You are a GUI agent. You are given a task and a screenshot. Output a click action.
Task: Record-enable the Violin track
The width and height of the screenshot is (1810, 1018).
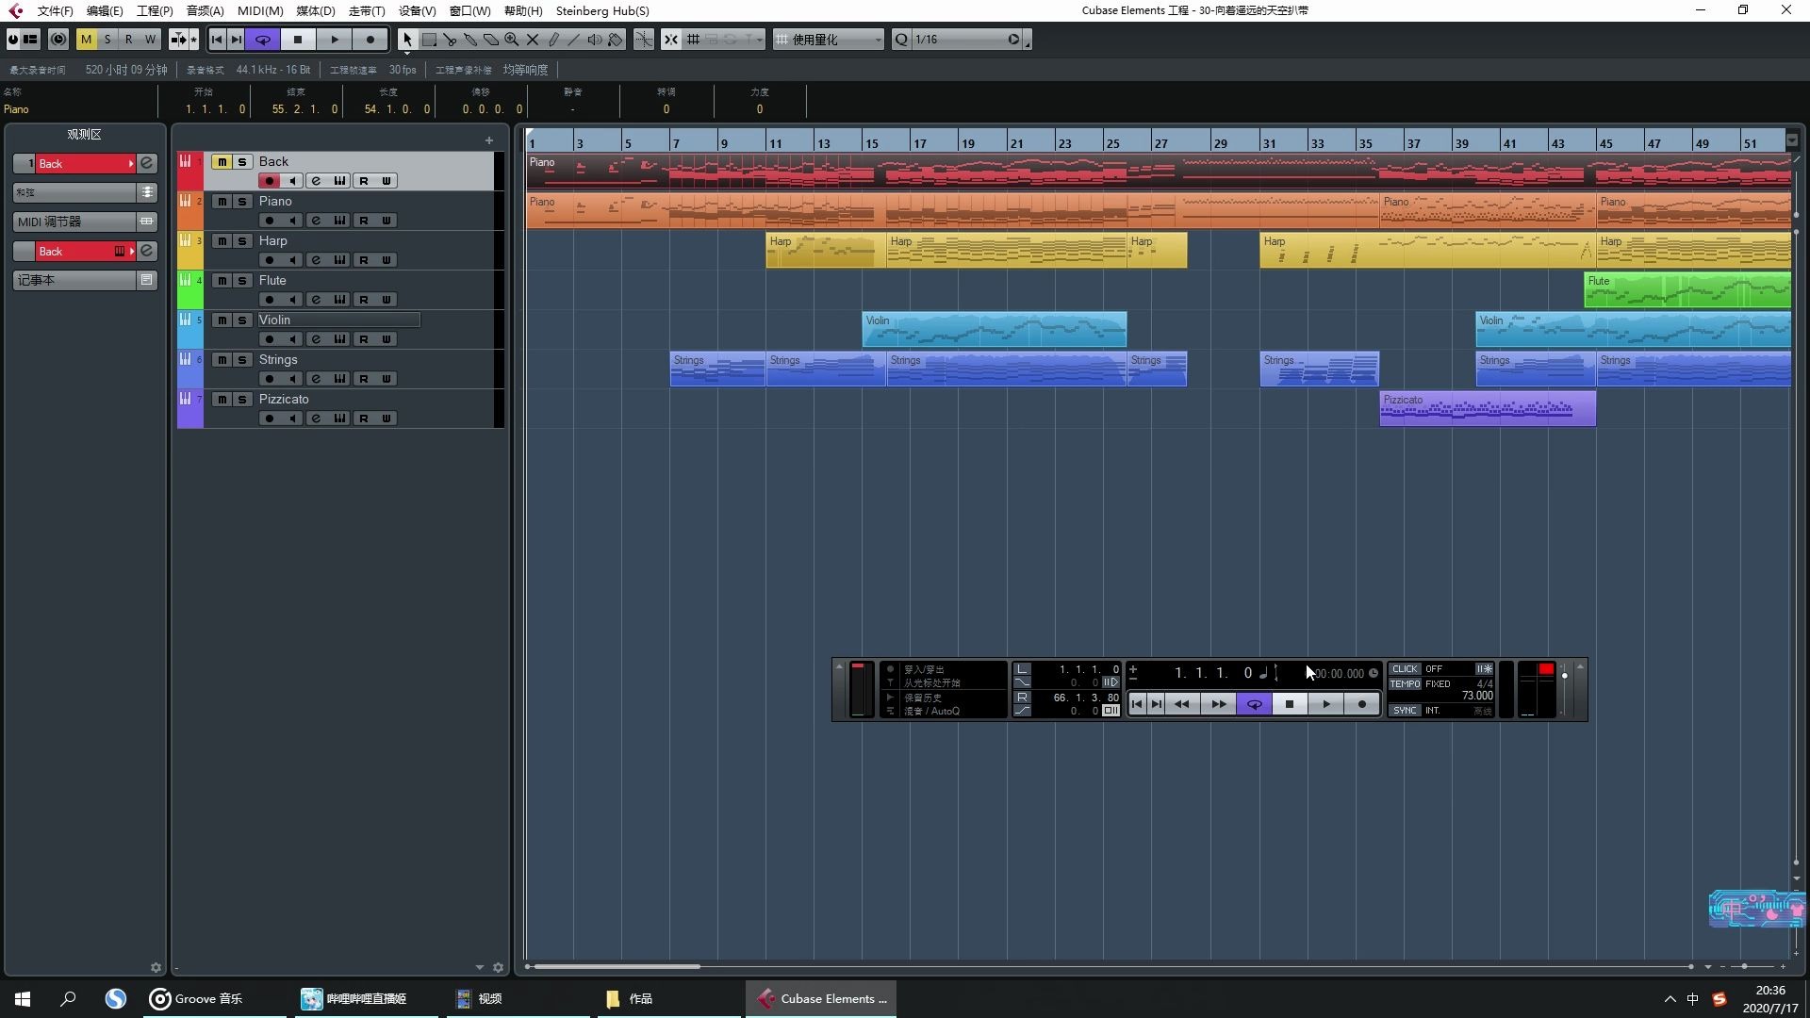coord(270,339)
